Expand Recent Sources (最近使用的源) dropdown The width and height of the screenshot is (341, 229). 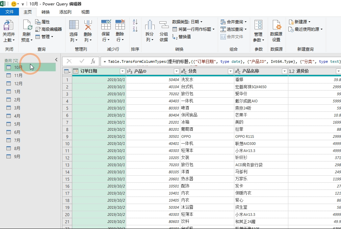coord(321,29)
